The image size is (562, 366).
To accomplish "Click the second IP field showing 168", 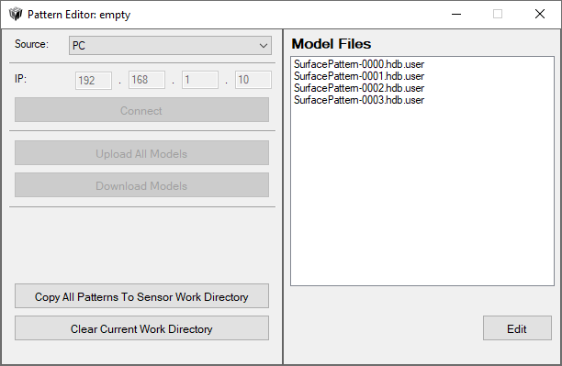I will pyautogui.click(x=147, y=80).
